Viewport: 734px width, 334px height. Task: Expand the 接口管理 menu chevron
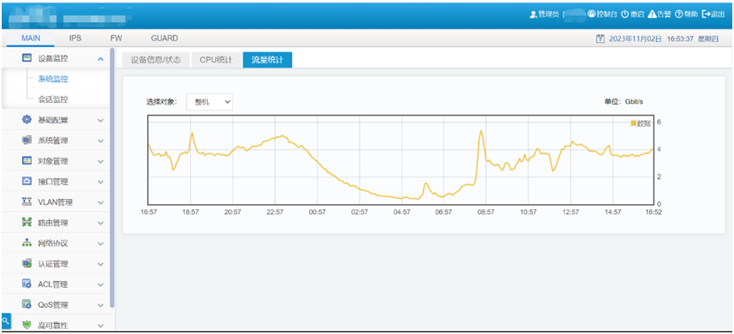[x=101, y=181]
